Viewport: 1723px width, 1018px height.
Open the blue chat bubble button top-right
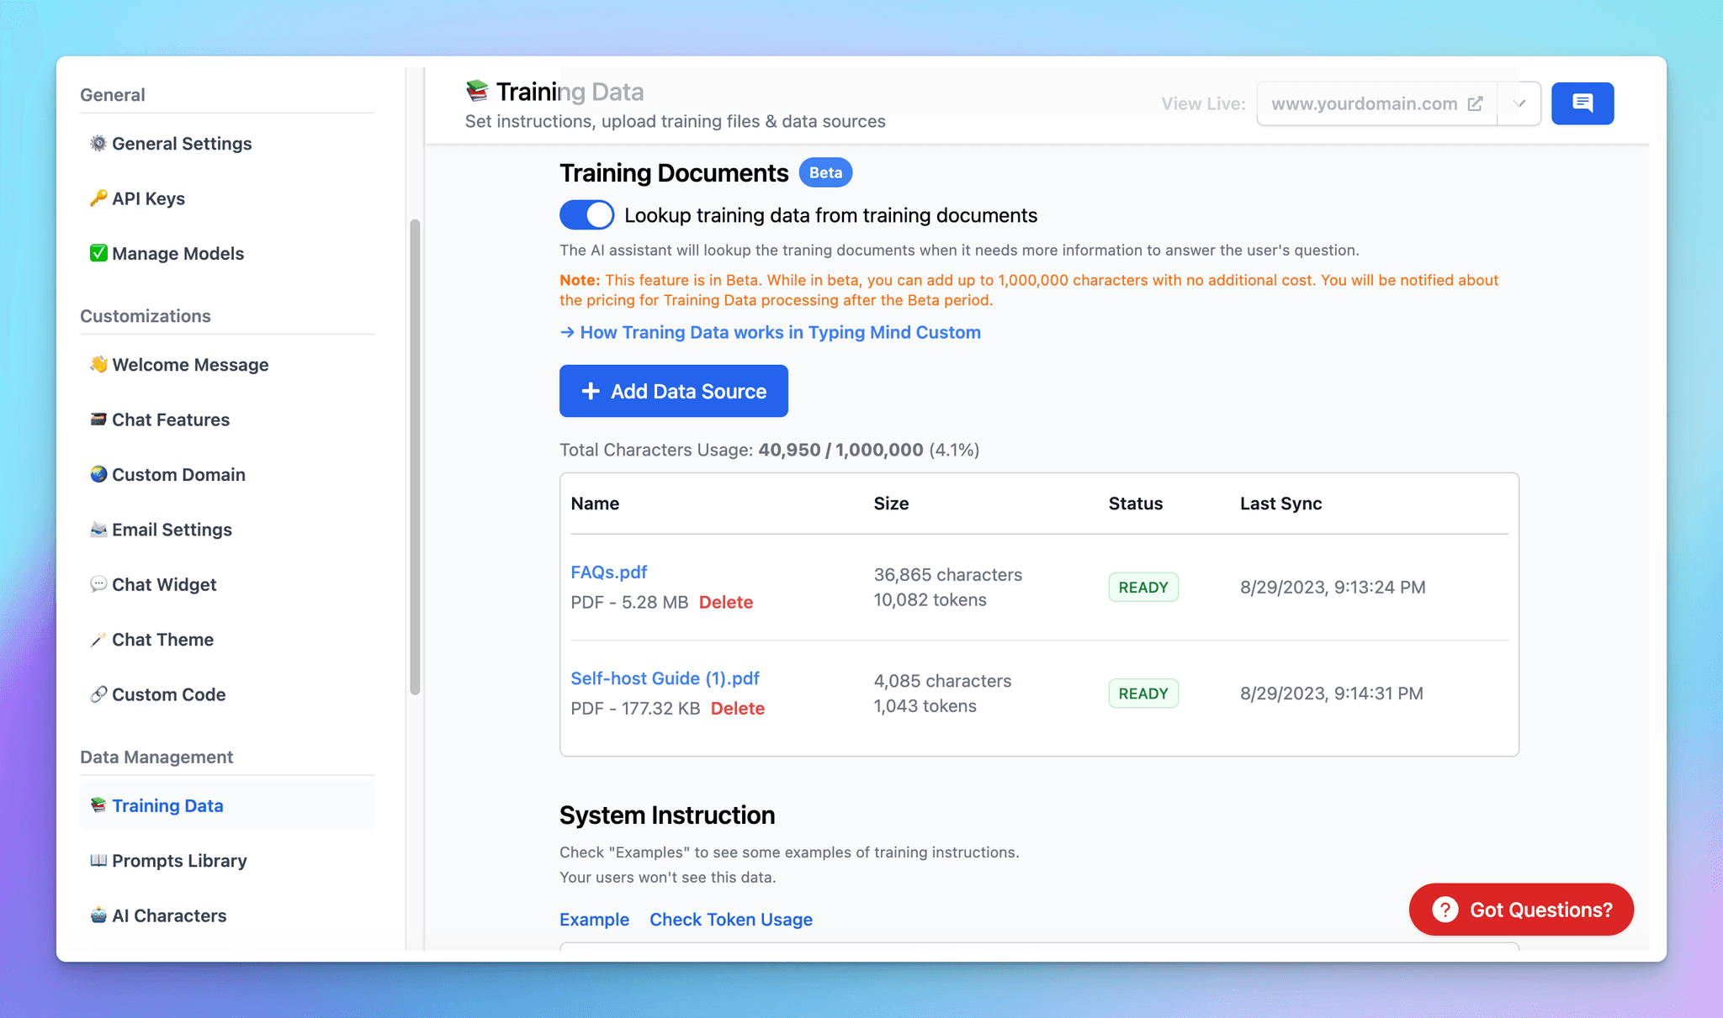(x=1583, y=103)
